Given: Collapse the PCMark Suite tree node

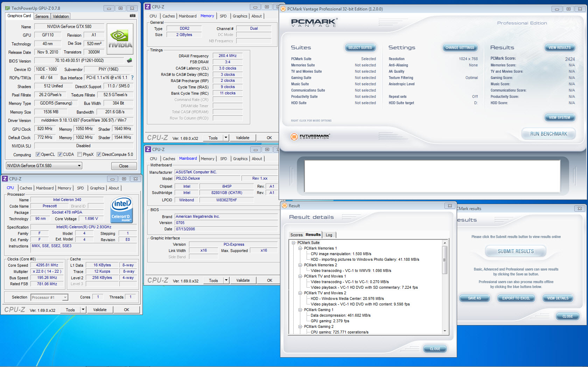Looking at the screenshot, I should (293, 243).
